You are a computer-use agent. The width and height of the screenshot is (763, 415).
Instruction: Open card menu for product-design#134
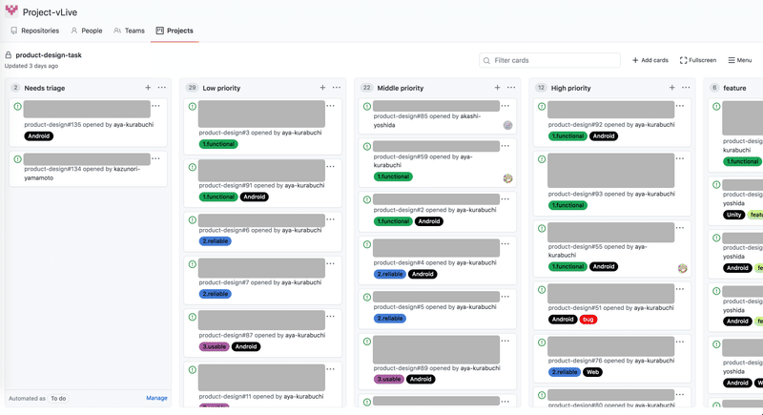pos(155,158)
